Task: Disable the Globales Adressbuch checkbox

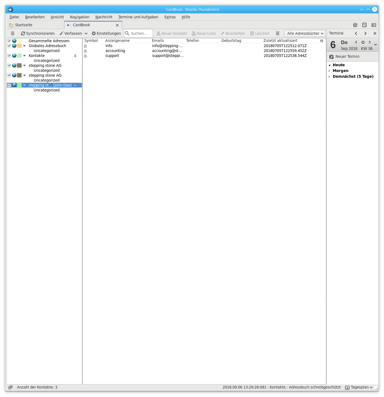Action: (9, 46)
